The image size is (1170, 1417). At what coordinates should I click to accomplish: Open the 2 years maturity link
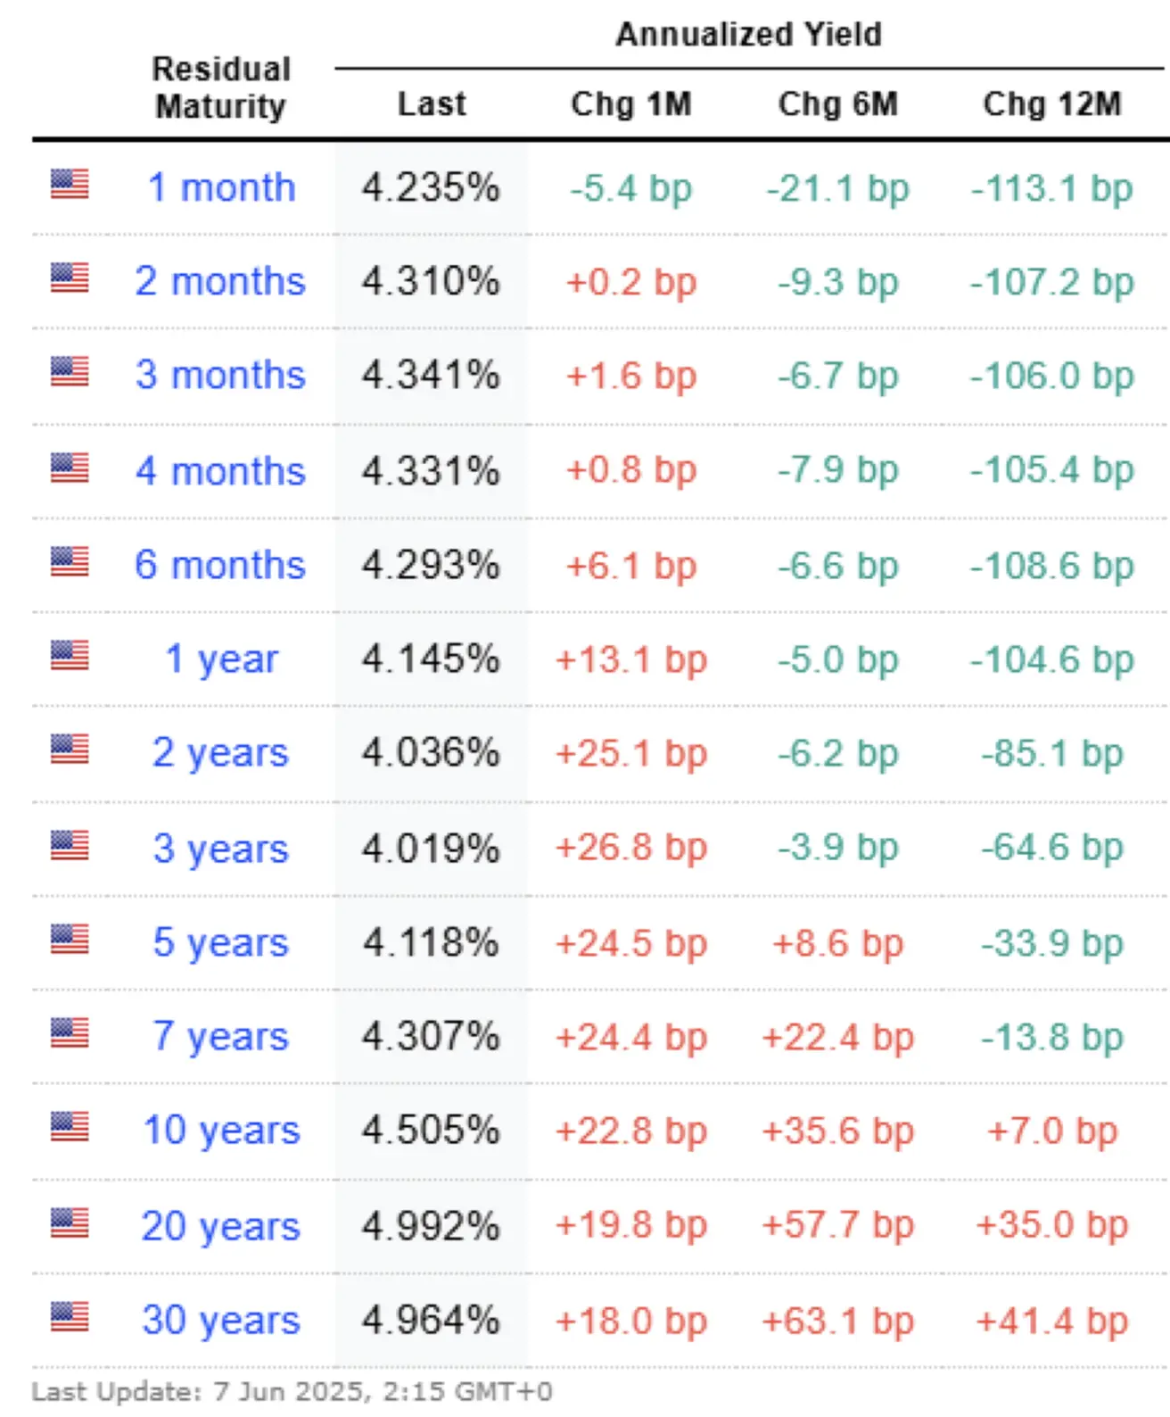pos(220,753)
